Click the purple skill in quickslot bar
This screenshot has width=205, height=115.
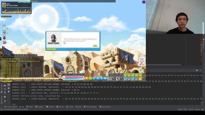pos(118,79)
